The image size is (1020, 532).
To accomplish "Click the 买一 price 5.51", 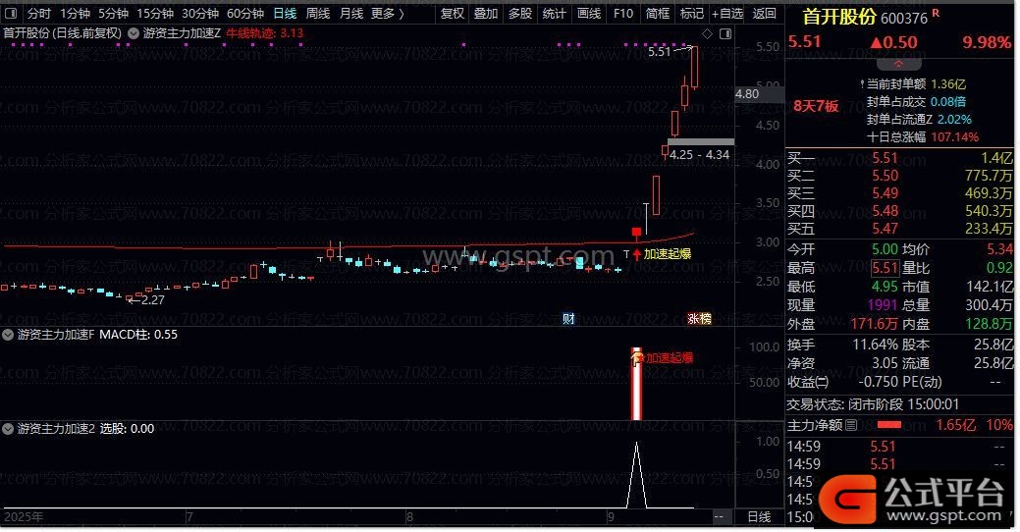I will click(x=885, y=158).
